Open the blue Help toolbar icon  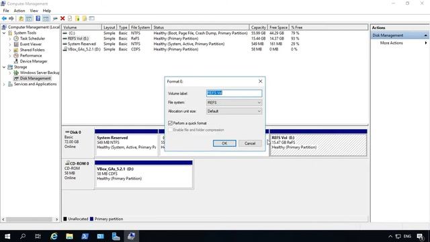[38, 18]
